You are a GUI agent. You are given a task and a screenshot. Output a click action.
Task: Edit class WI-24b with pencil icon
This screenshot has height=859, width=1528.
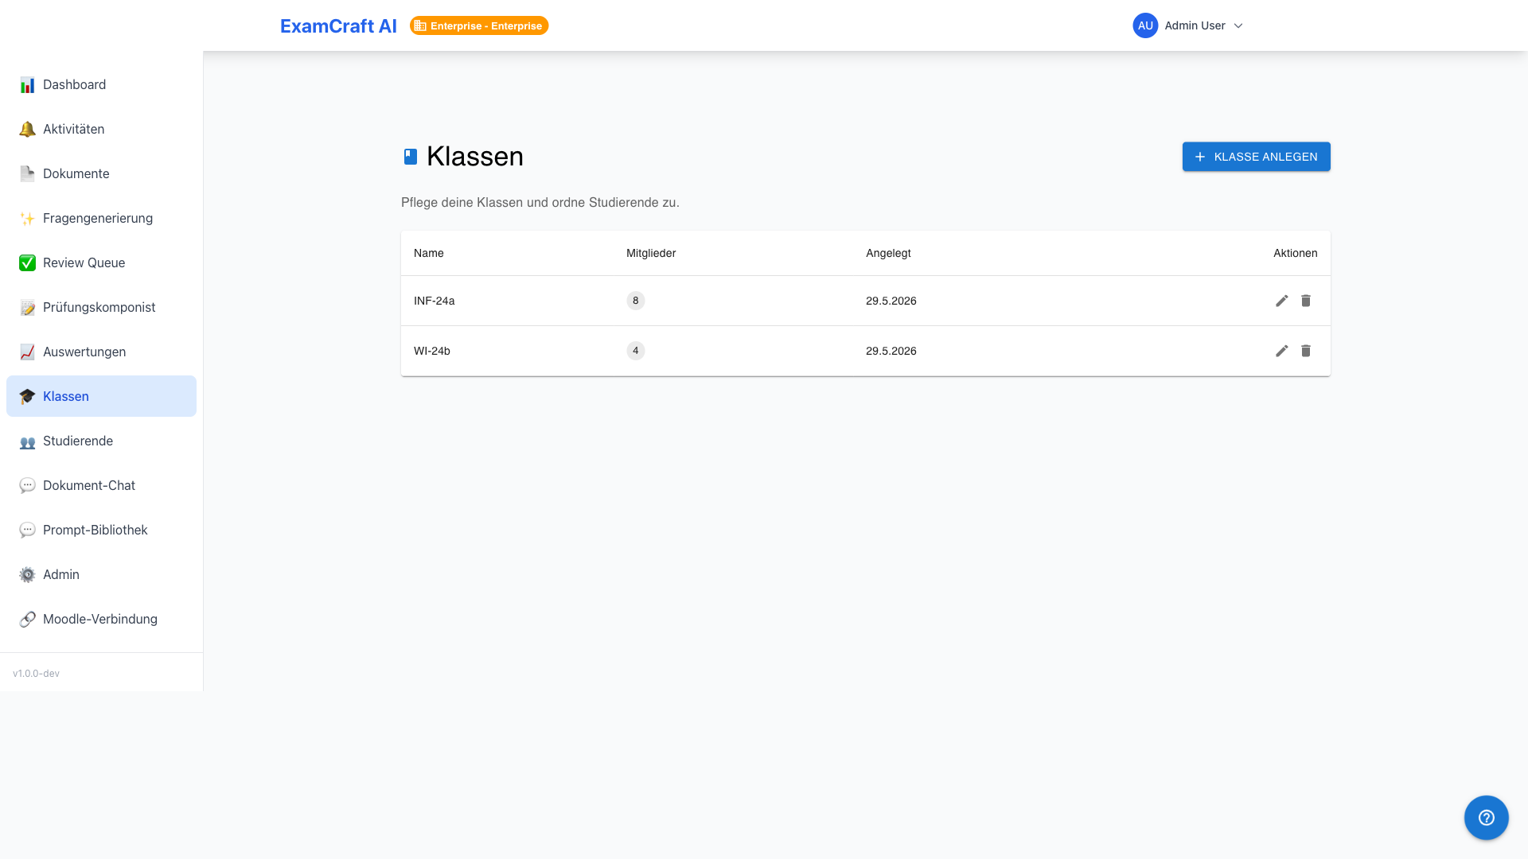(x=1281, y=351)
